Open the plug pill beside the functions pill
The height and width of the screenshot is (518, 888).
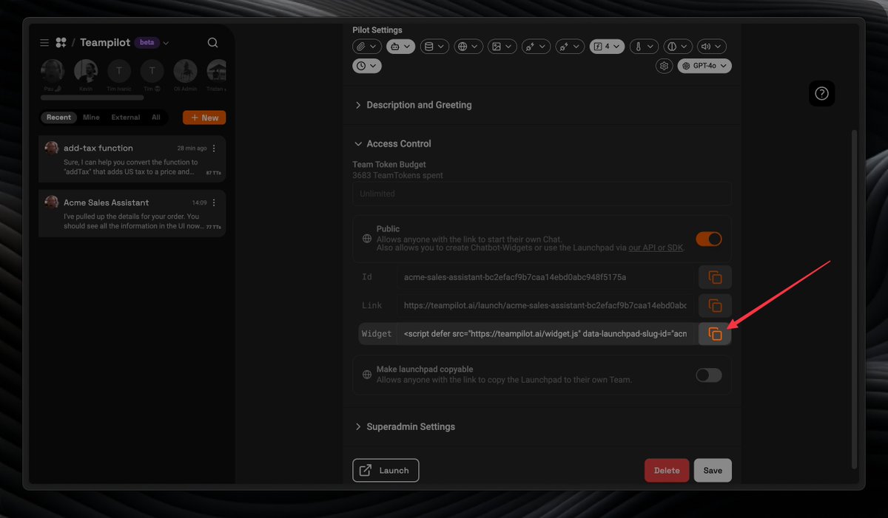[571, 46]
